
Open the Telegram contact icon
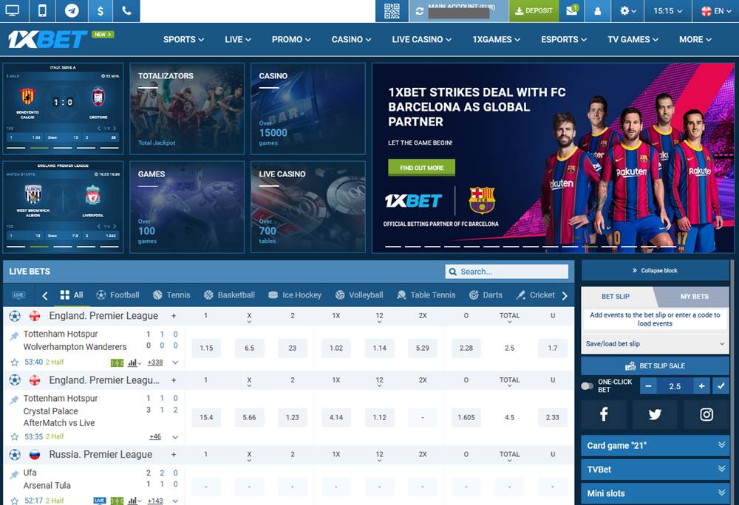(72, 10)
